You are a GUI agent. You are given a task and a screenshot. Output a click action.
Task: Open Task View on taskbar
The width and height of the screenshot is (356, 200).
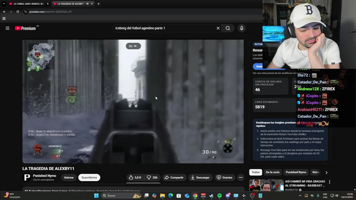146,196
